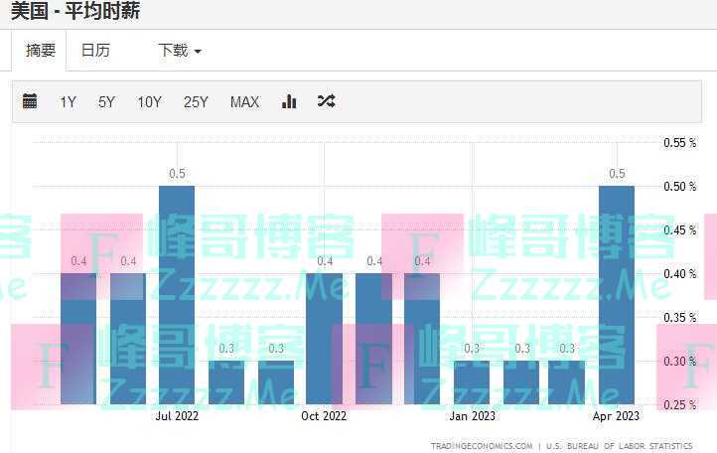
Task: Switch chart type with bar chart icon
Action: [x=289, y=101]
